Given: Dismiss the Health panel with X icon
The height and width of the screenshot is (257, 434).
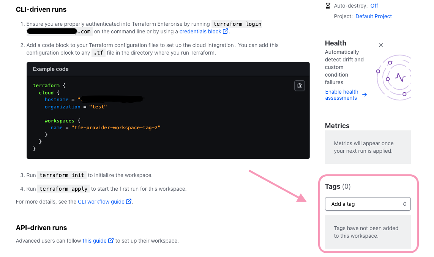Looking at the screenshot, I should pyautogui.click(x=381, y=45).
